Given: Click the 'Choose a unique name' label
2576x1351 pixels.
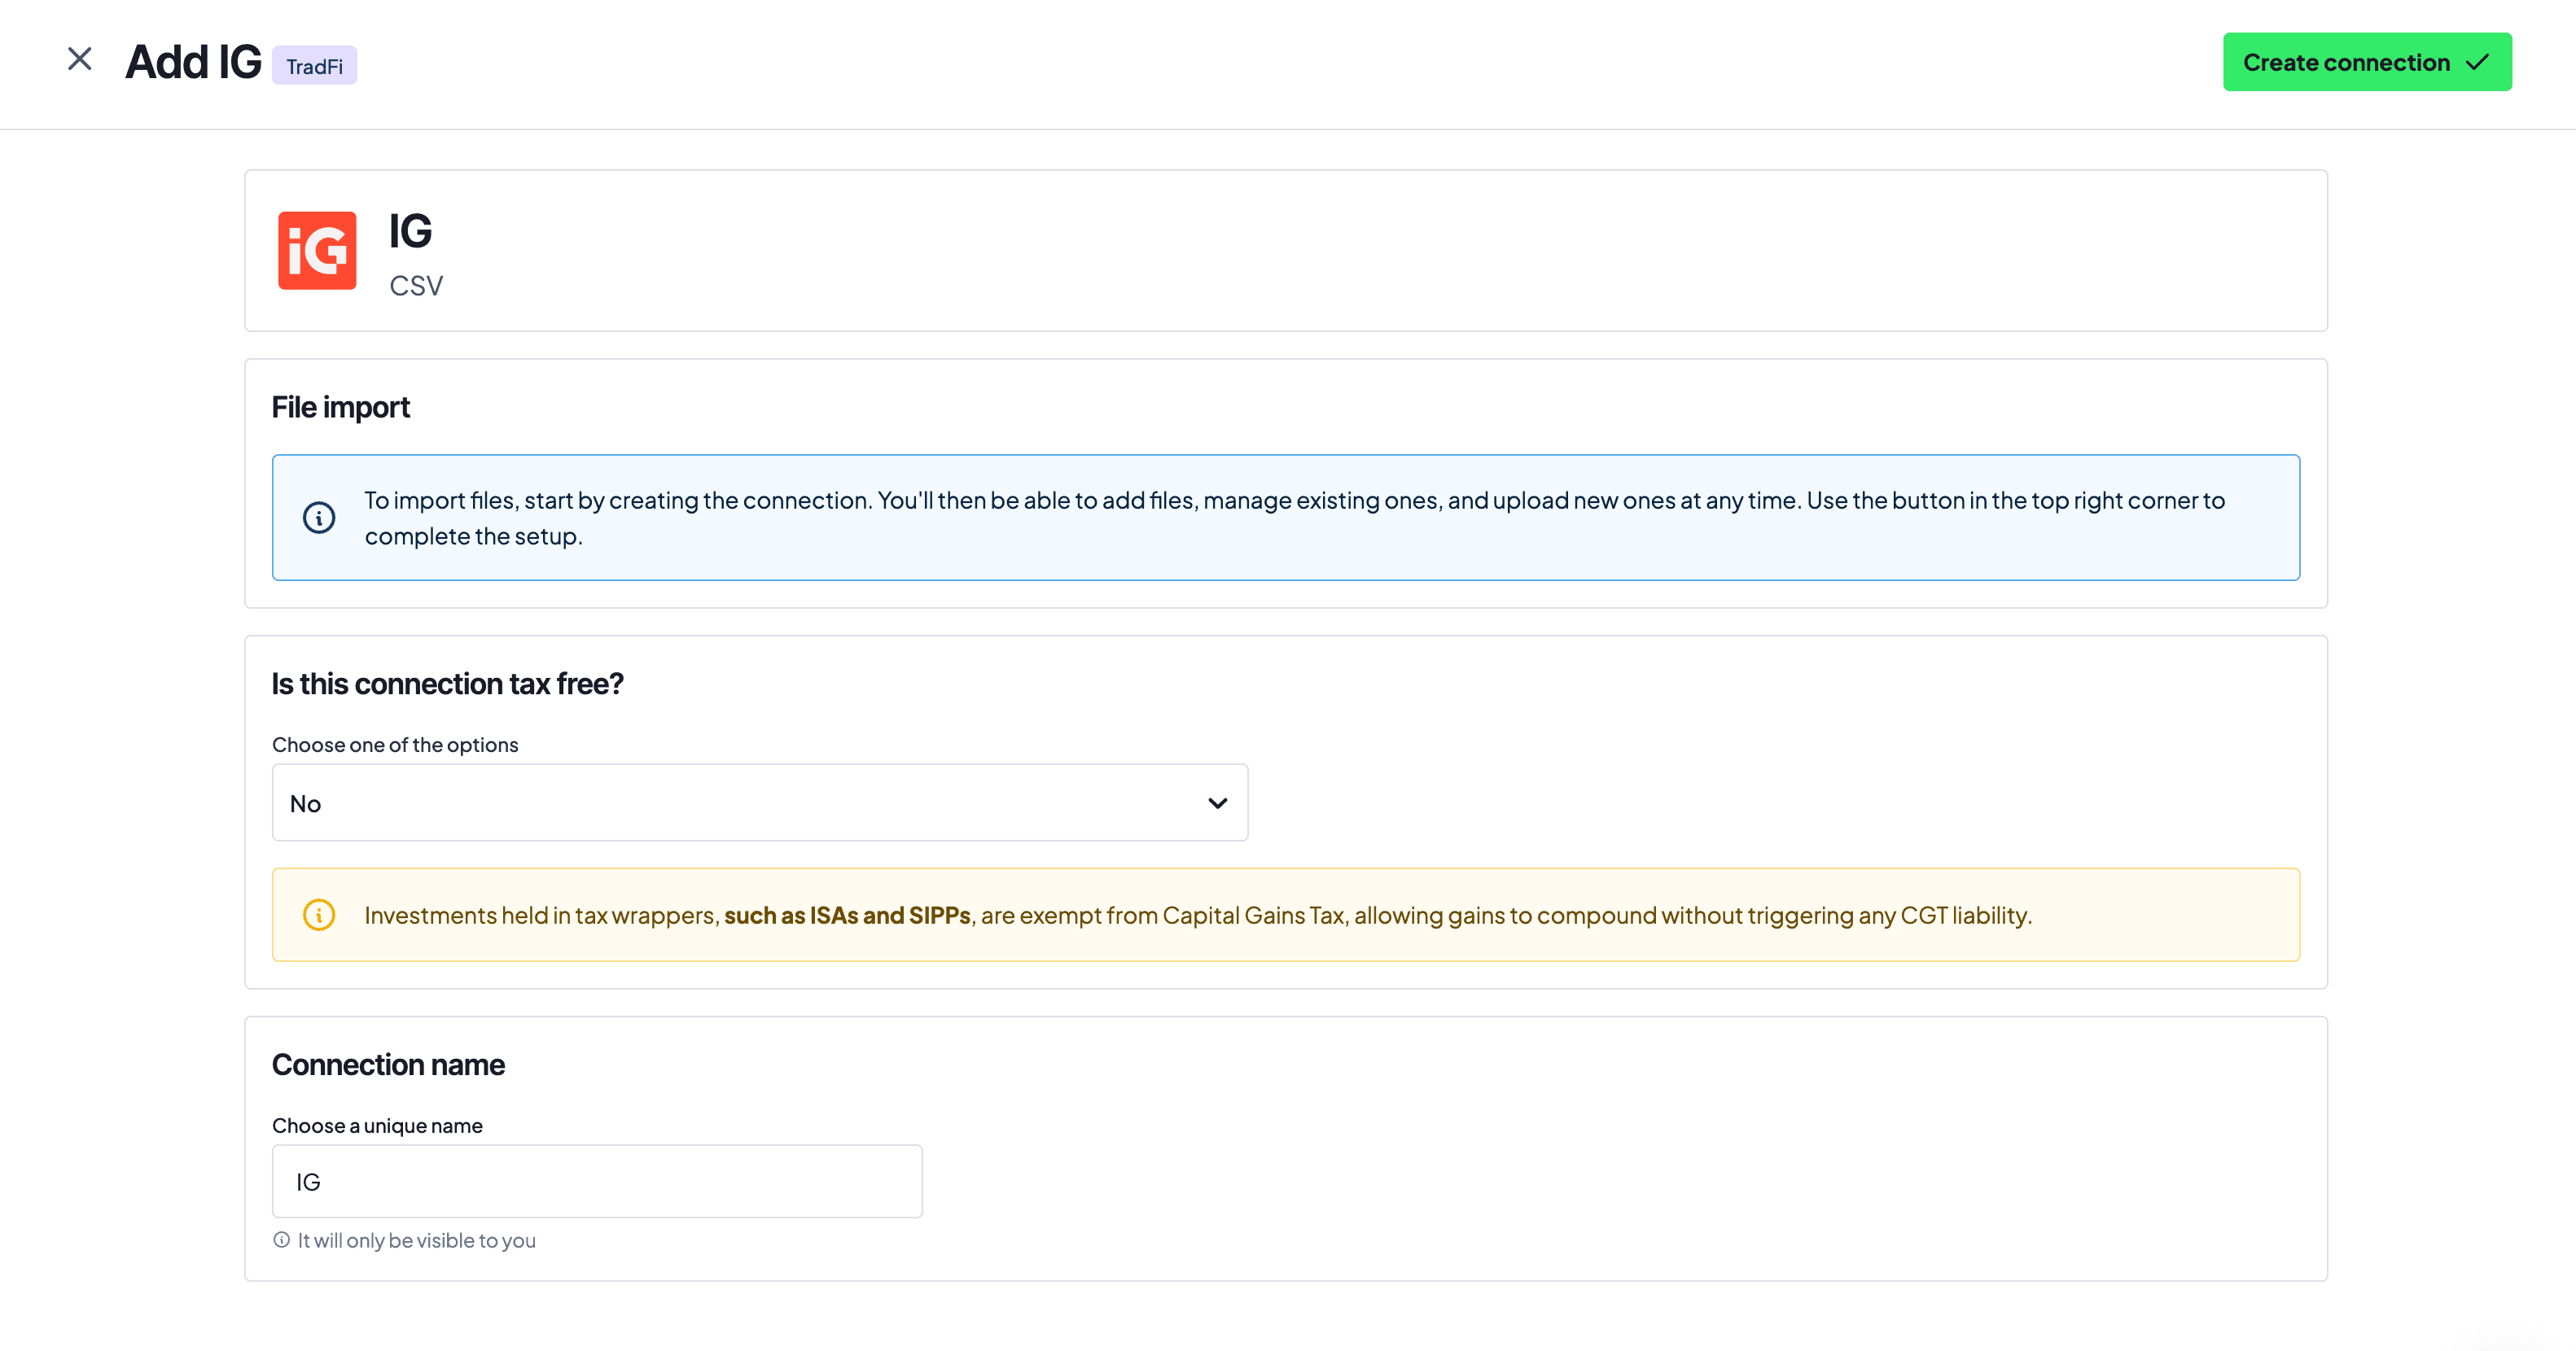Looking at the screenshot, I should (377, 1126).
